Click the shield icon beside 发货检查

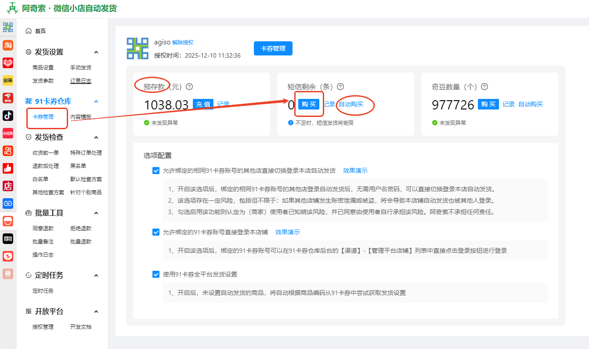(29, 137)
